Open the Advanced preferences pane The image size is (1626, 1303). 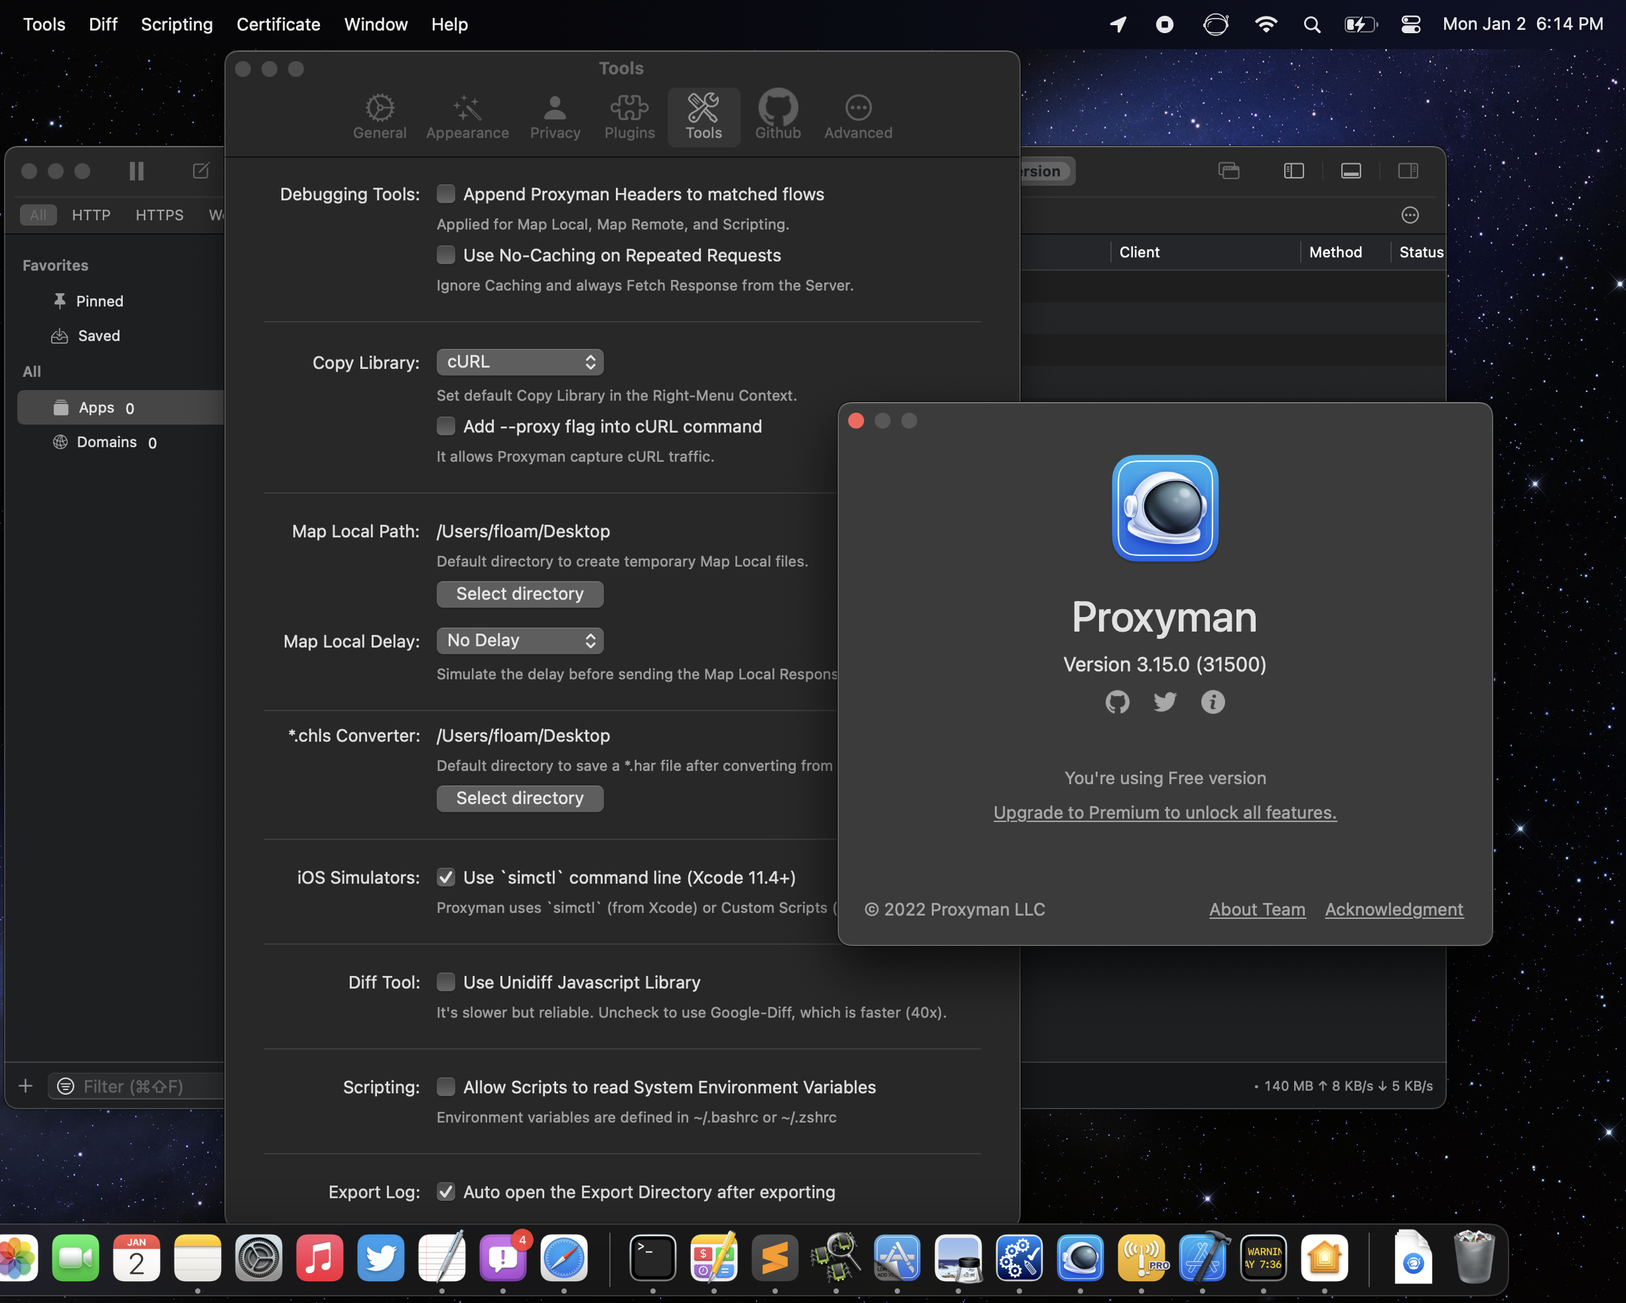(857, 115)
